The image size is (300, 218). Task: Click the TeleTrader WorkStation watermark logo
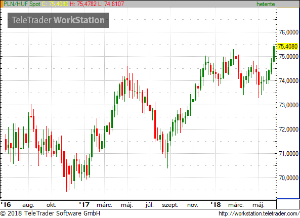pyautogui.click(x=58, y=20)
